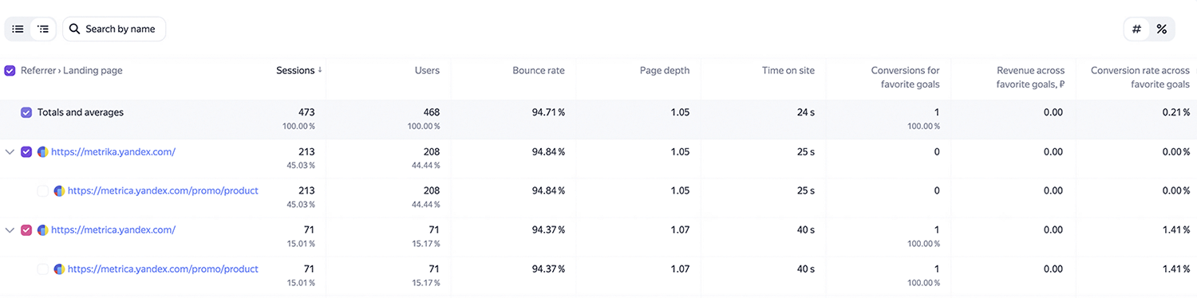Uncheck the pink metrica.yandex.com row checkbox

[26, 229]
